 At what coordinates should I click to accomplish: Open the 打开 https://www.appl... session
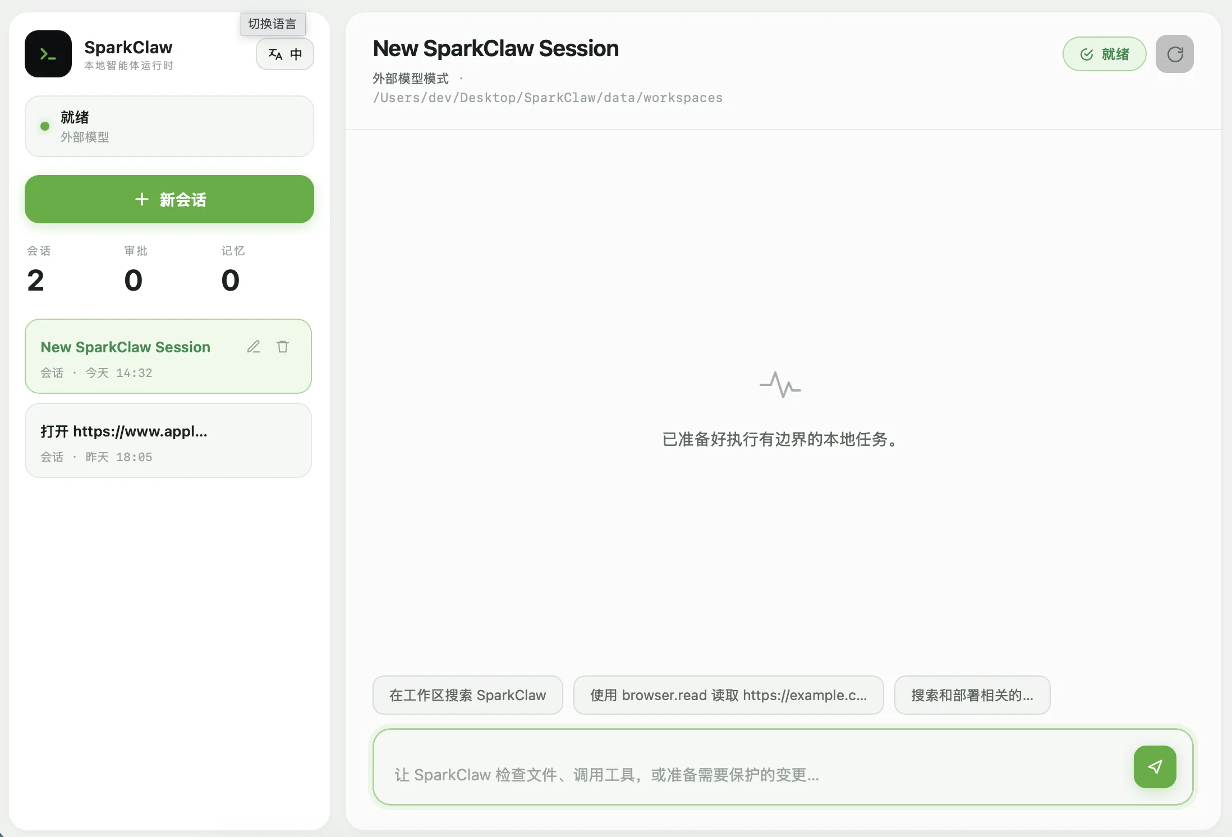coord(168,440)
